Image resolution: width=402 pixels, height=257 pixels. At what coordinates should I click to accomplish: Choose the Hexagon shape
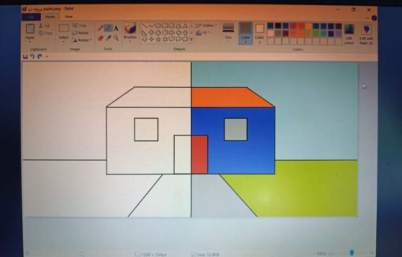165,33
